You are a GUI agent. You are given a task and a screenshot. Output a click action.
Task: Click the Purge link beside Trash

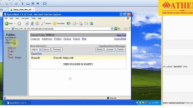pos(18,58)
